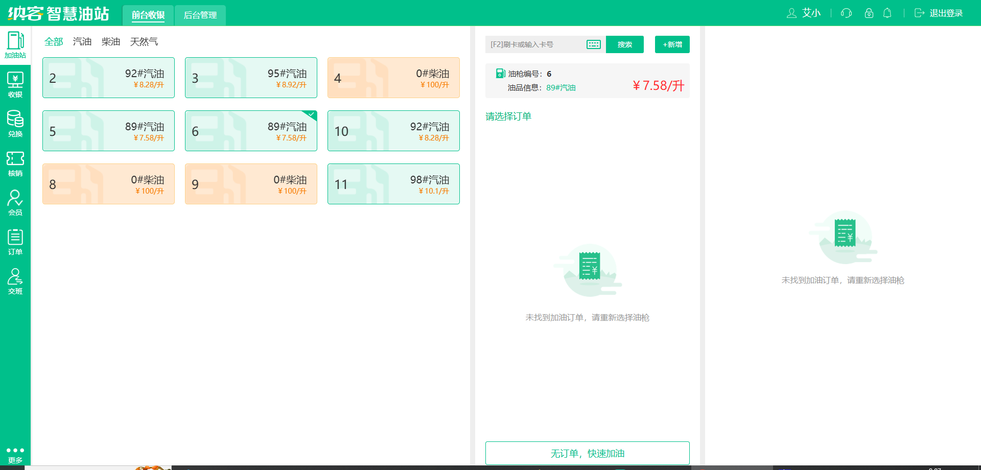Select fuel gun 5 with 89#汽油

(x=108, y=131)
